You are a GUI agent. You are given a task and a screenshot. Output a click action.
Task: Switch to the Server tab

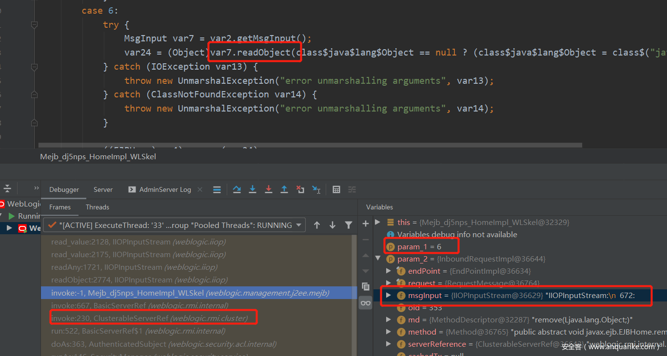point(103,189)
